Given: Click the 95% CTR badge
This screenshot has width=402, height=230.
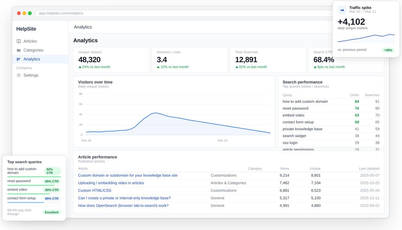Looking at the screenshot, I should (x=52, y=181).
